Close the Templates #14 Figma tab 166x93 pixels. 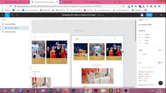coord(57,2)
